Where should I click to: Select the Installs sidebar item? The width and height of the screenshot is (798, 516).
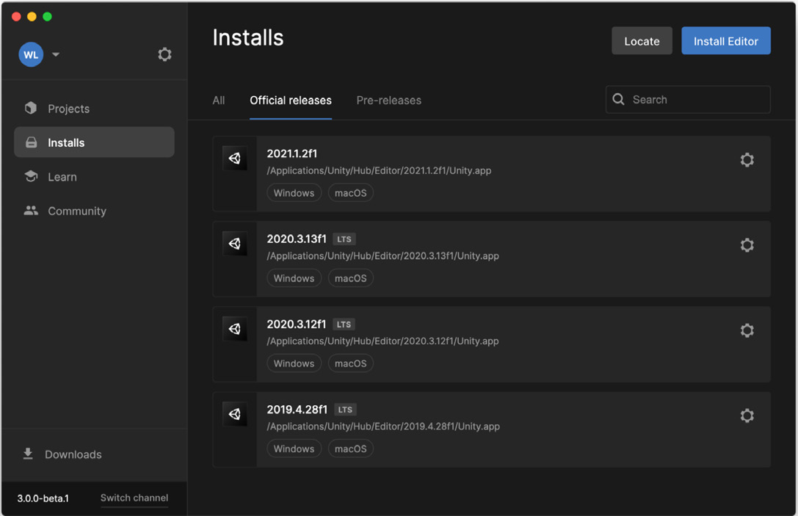94,142
